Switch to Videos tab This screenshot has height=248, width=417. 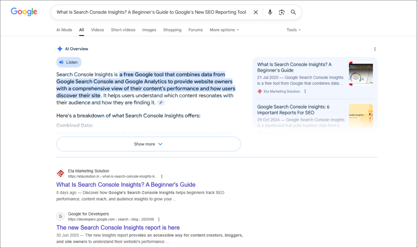(97, 30)
